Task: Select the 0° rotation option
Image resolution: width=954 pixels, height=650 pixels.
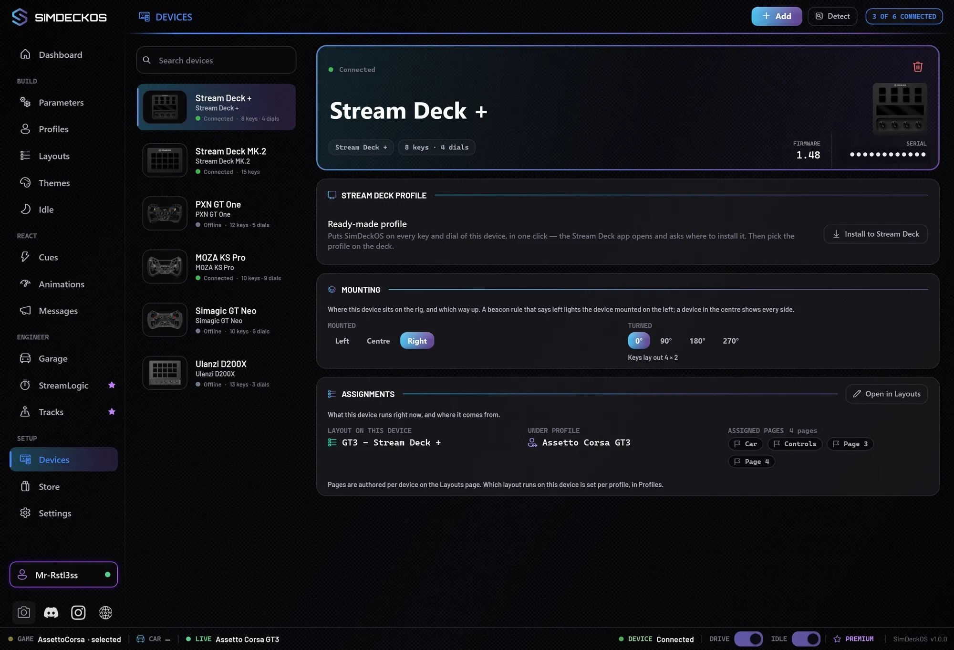Action: (x=639, y=341)
